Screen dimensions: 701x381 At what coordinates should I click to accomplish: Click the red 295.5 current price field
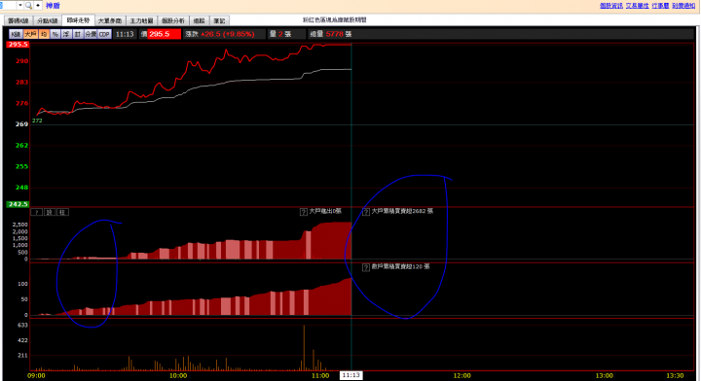(165, 34)
